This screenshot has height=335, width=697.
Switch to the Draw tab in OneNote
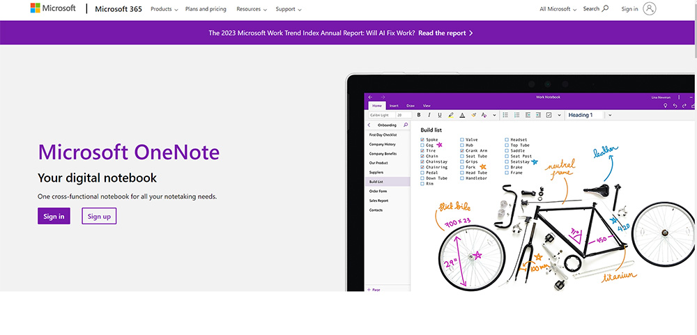click(411, 105)
